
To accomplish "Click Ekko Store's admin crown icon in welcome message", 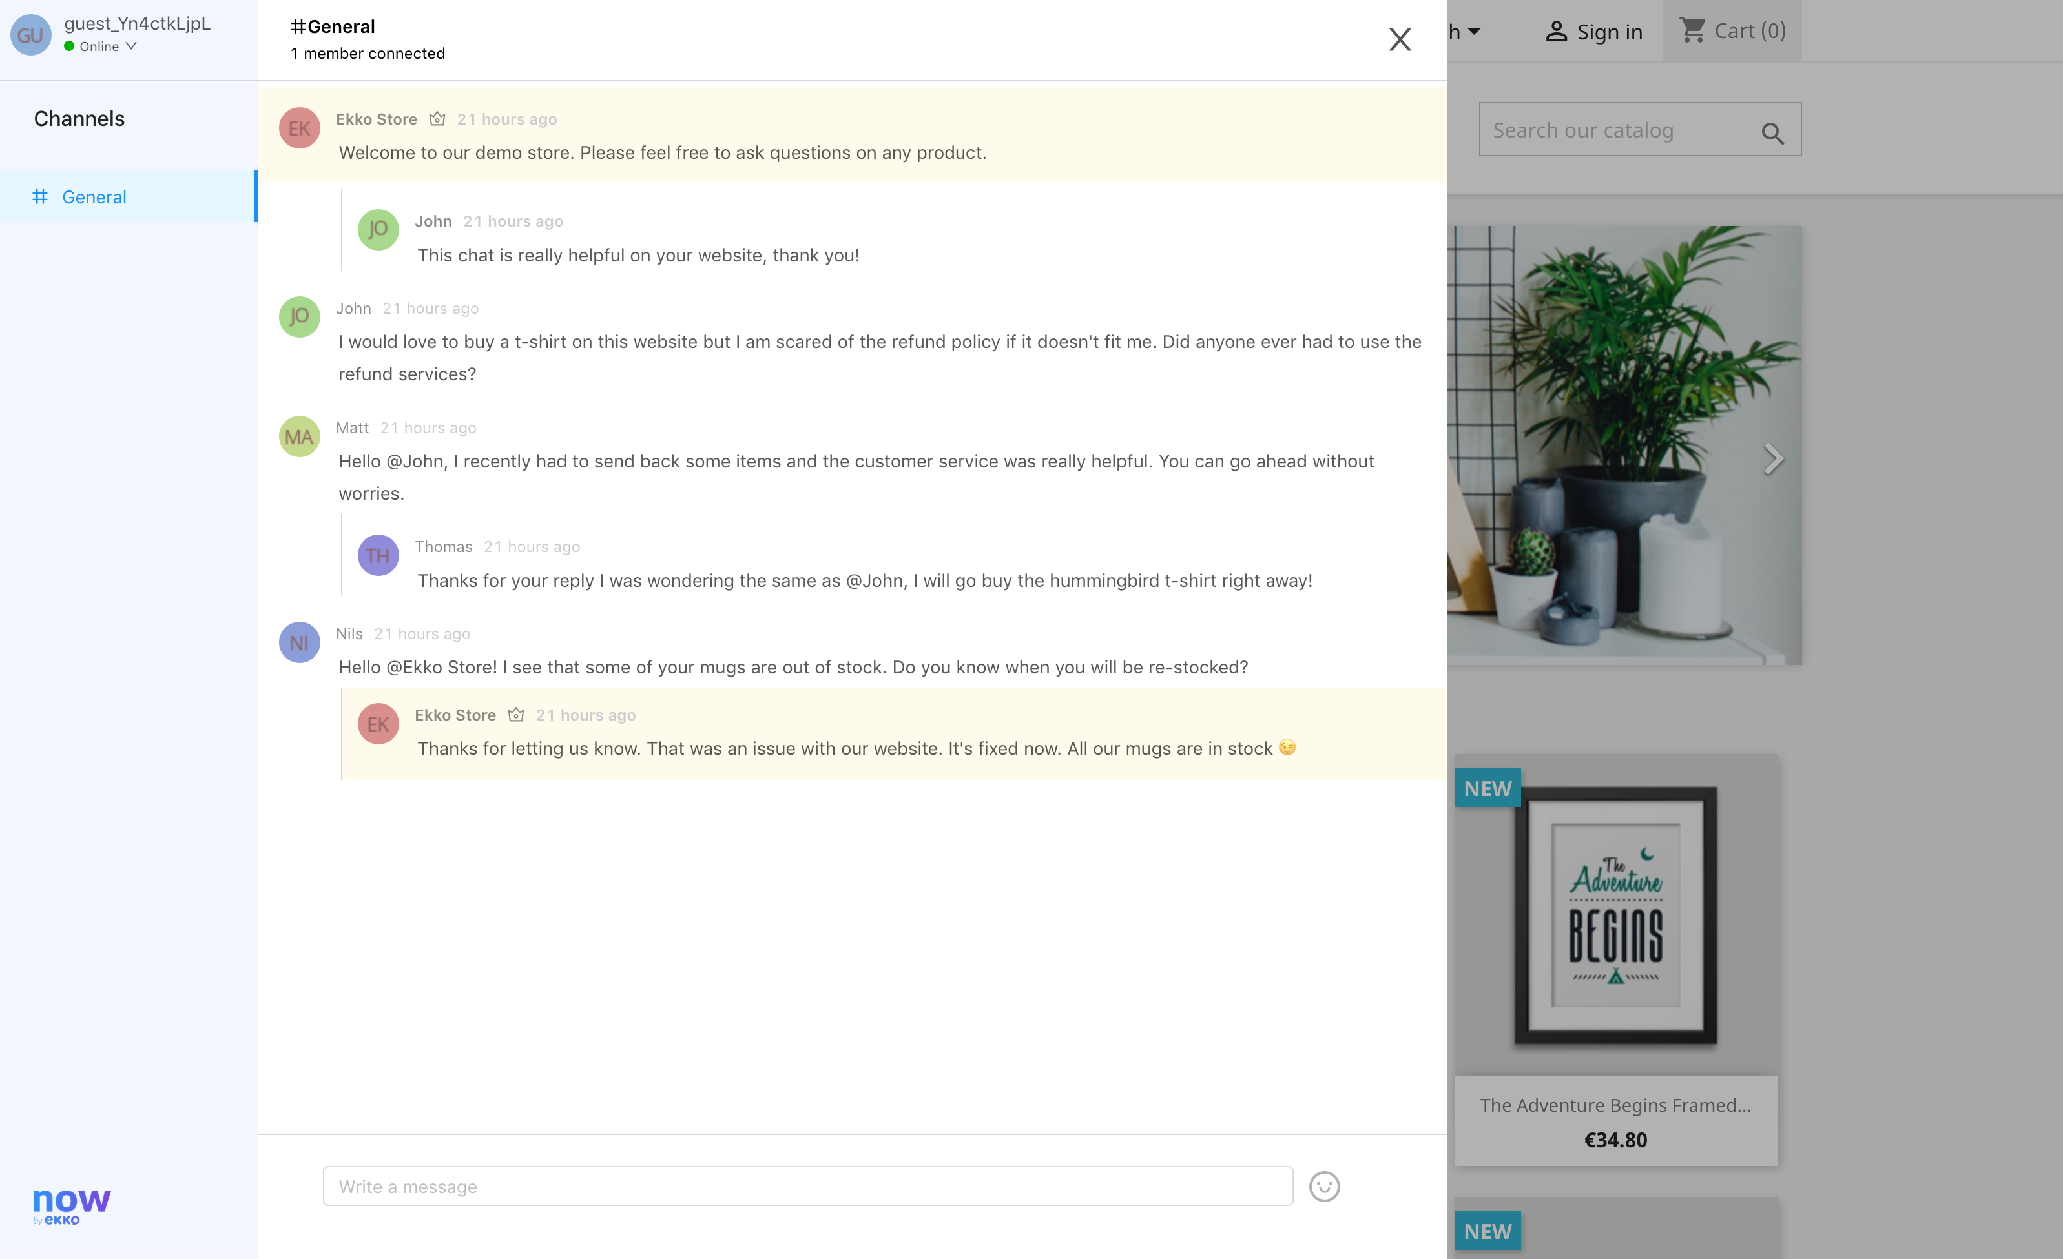I will click(x=437, y=119).
